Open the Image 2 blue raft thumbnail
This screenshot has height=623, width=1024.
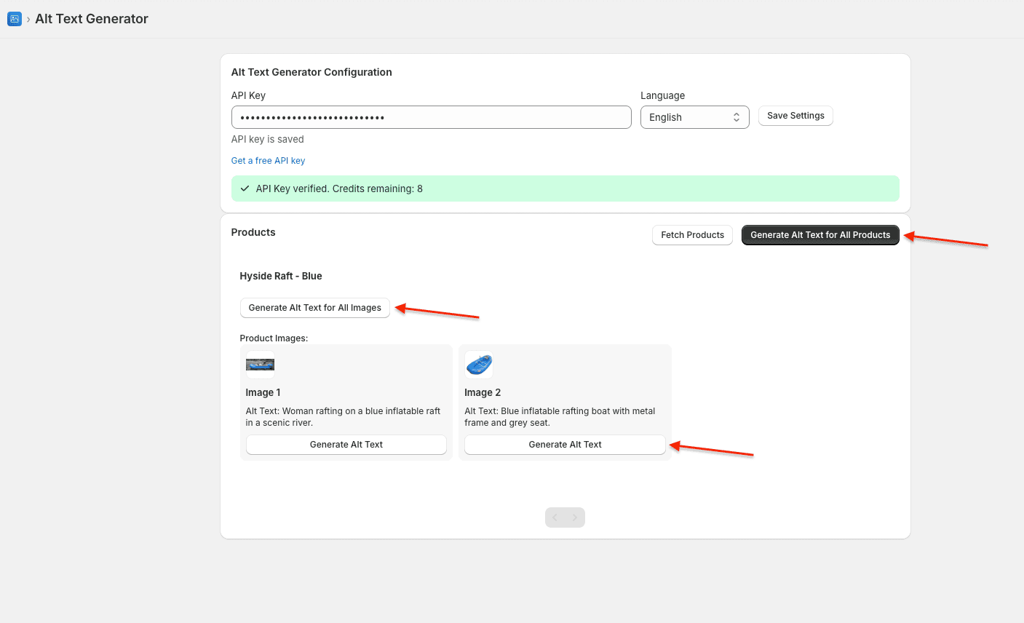point(478,365)
